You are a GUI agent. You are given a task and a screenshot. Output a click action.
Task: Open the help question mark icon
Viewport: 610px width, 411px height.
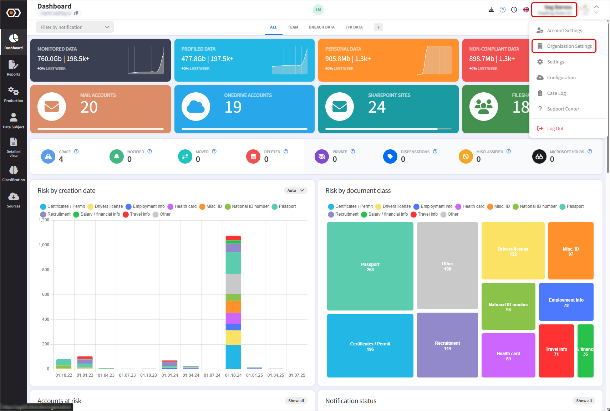pos(503,10)
